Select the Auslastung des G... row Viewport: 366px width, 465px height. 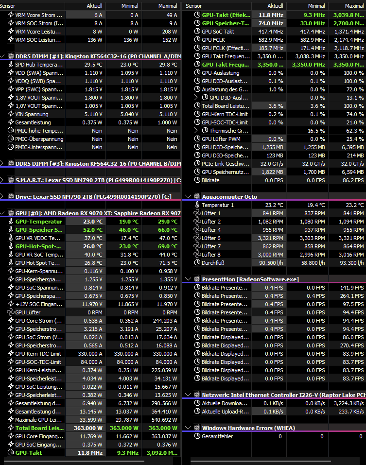click(x=274, y=89)
